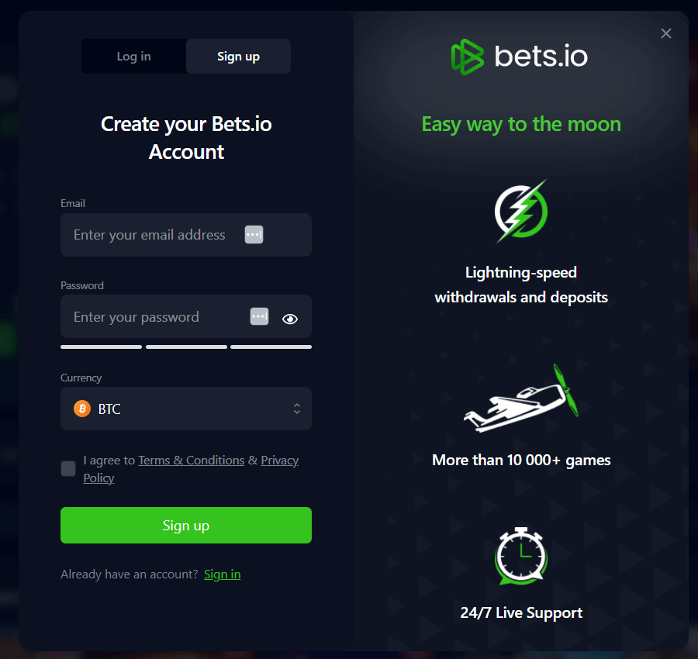Click the password strength indicator bar
Viewport: 698px width, 659px height.
(186, 347)
